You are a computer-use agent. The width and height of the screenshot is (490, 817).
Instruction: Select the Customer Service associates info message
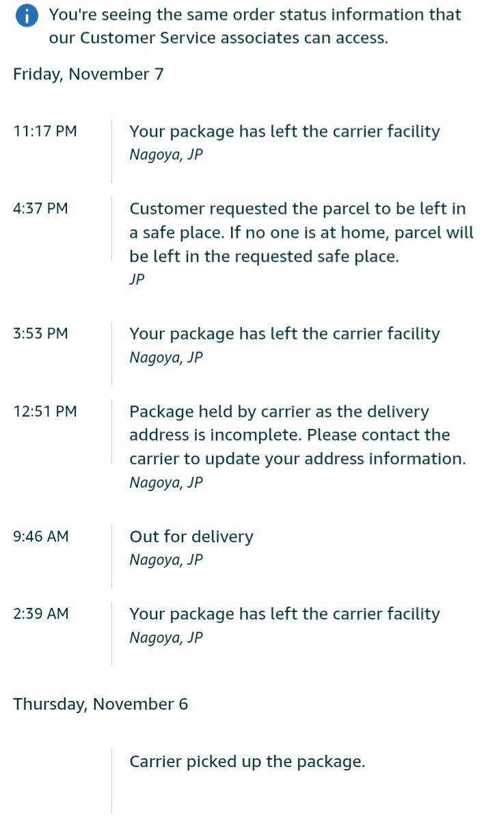point(254,26)
